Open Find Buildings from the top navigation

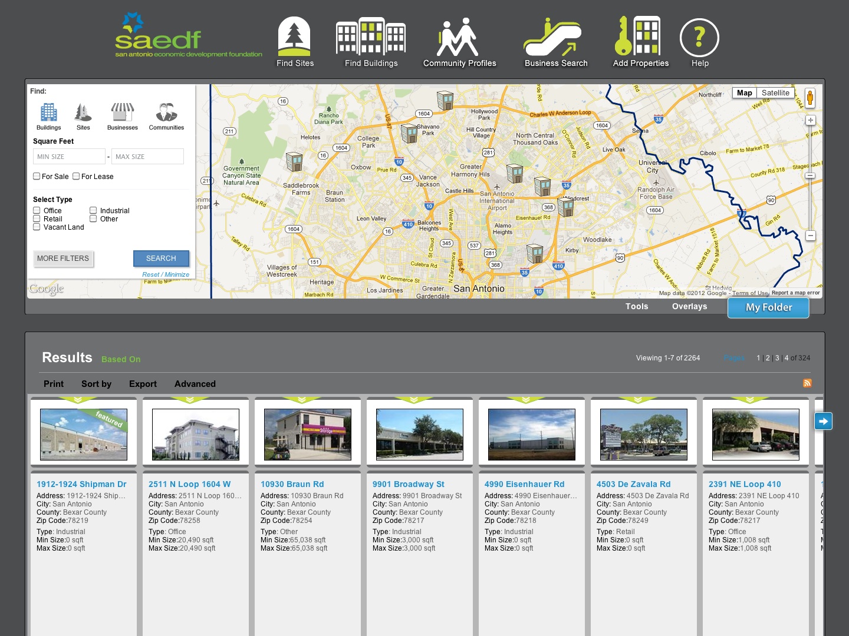click(x=371, y=42)
